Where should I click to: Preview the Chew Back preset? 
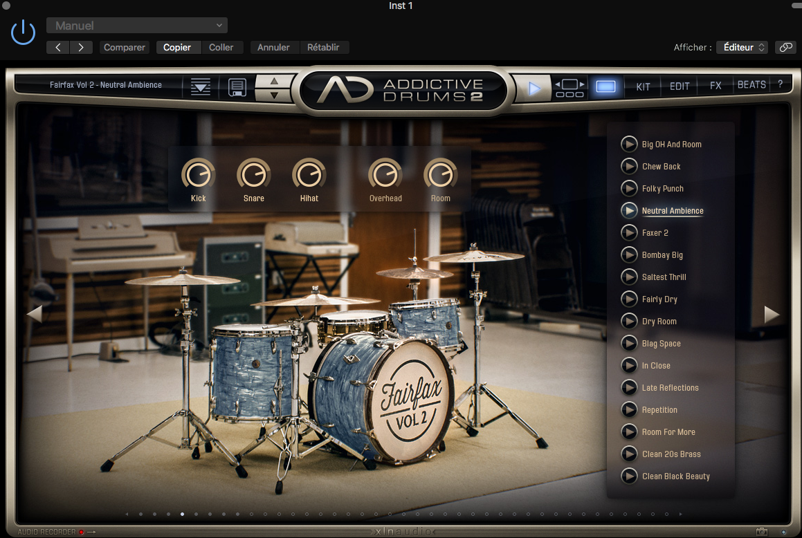[629, 166]
